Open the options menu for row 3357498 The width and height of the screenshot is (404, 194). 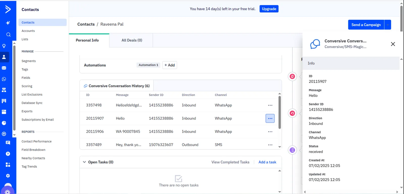270,105
